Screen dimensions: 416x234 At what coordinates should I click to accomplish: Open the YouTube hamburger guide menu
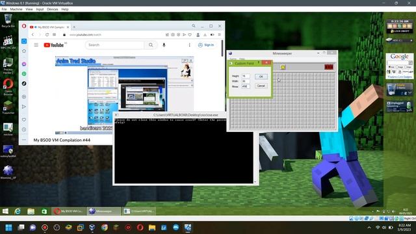36,45
